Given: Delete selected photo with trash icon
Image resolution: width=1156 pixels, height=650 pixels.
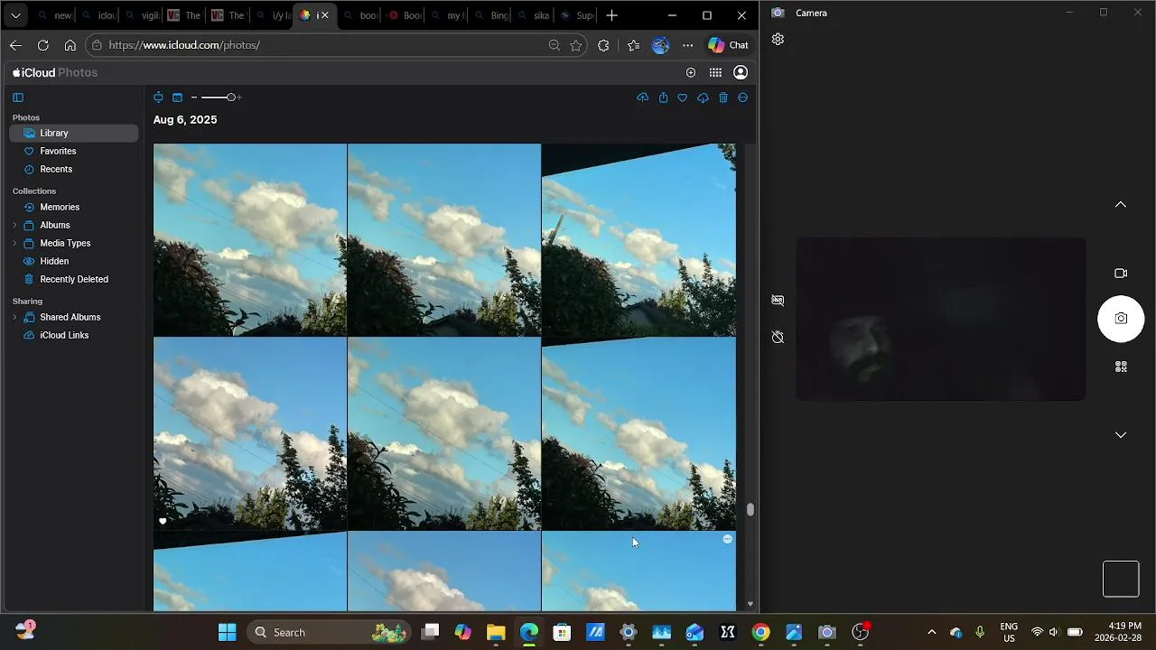Looking at the screenshot, I should point(723,97).
